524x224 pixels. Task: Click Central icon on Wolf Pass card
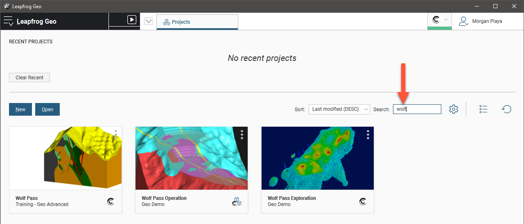tap(111, 202)
